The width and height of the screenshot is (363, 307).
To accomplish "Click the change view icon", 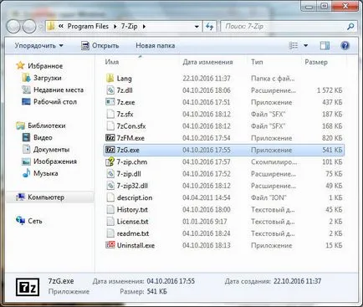I will pos(293,45).
